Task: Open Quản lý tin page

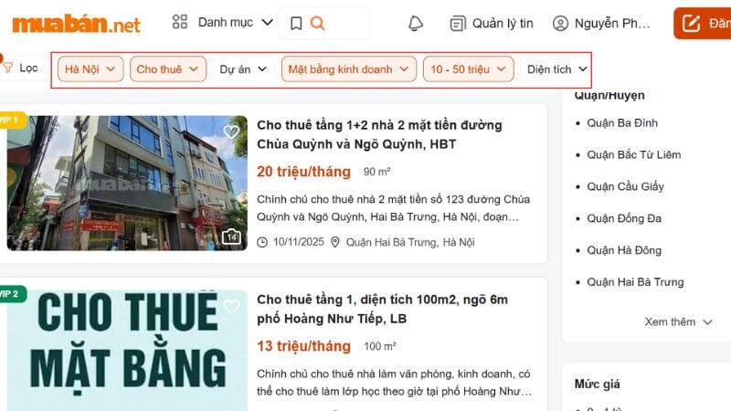Action: (492, 24)
